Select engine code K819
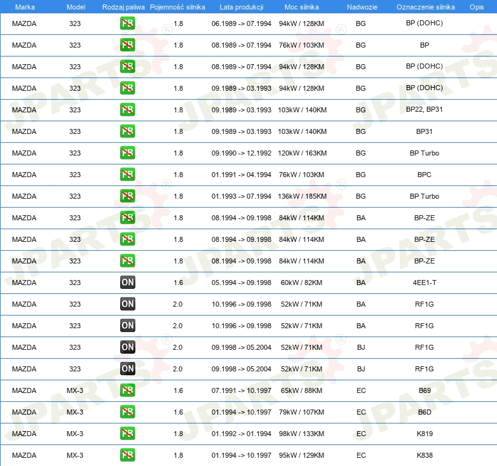Screen dimensions: 497x466 point(425,434)
